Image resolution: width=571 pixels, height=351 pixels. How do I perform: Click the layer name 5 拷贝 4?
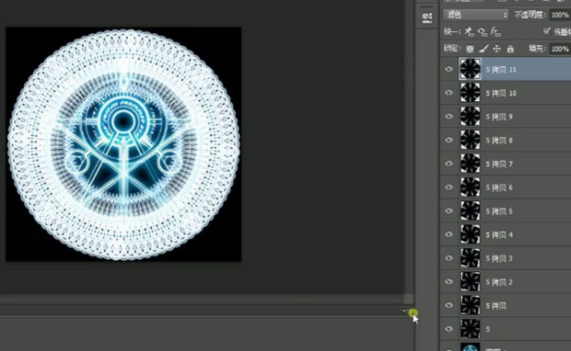tap(499, 234)
